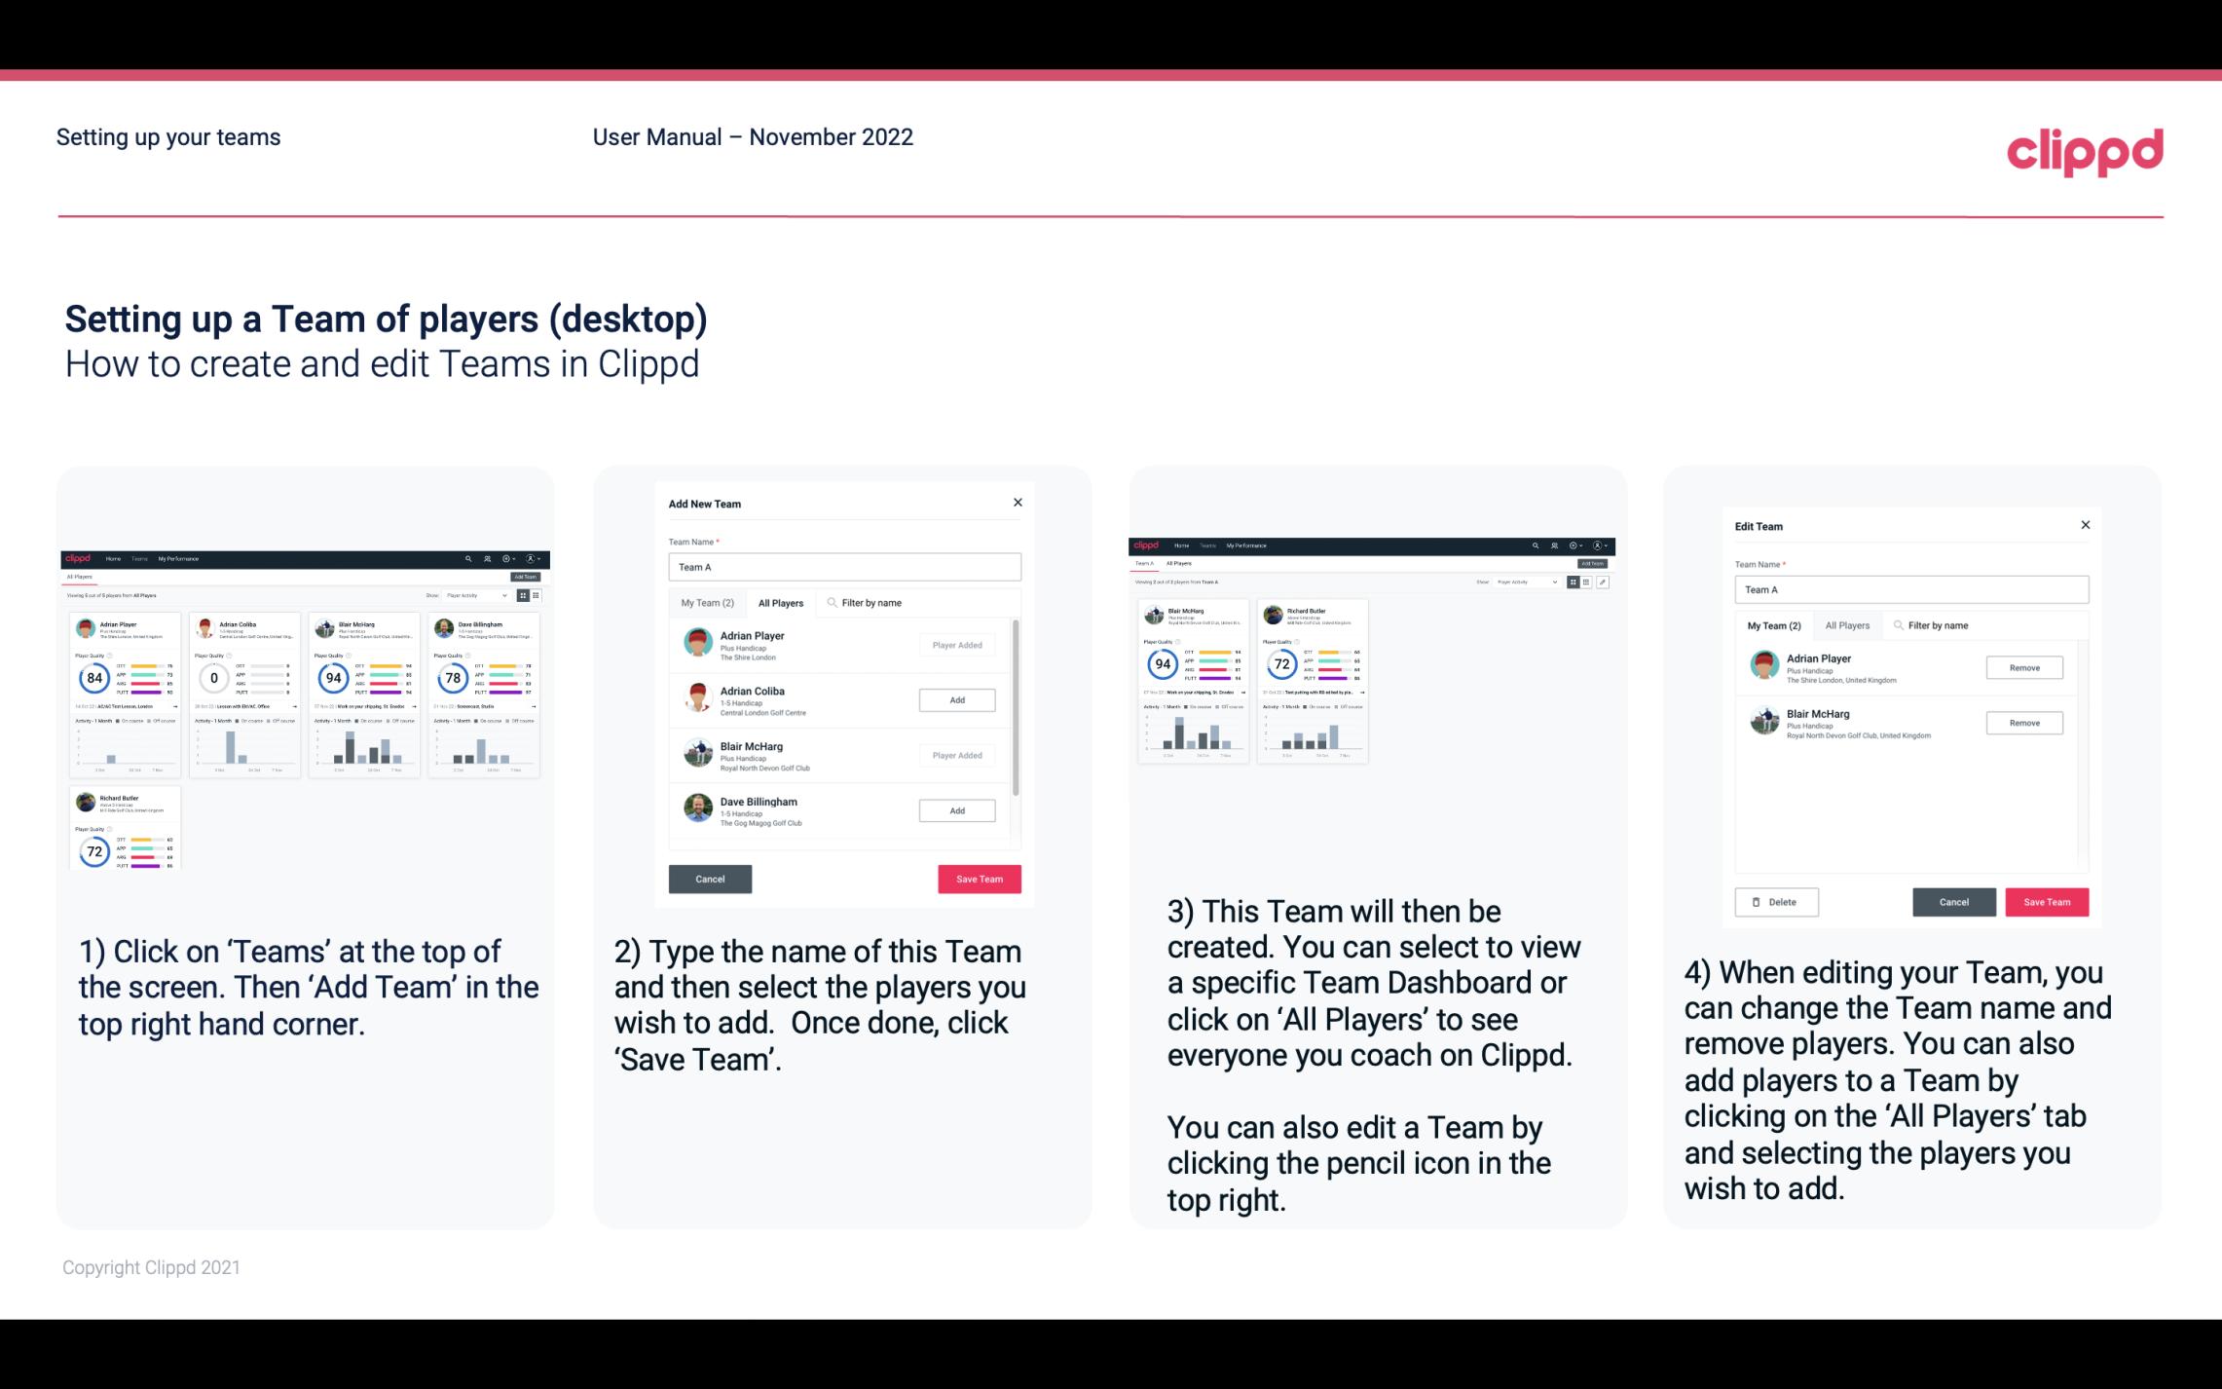Click the Clippd logo in top right
The width and height of the screenshot is (2222, 1389).
2088,149
